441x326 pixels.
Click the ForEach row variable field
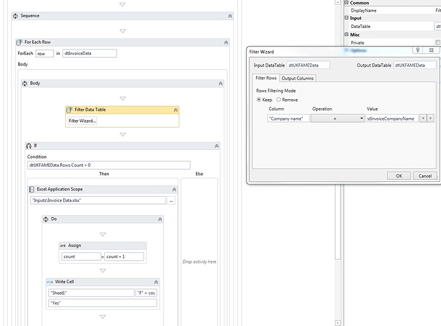(x=44, y=53)
